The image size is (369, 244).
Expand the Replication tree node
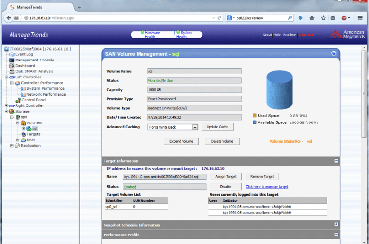pos(12,146)
